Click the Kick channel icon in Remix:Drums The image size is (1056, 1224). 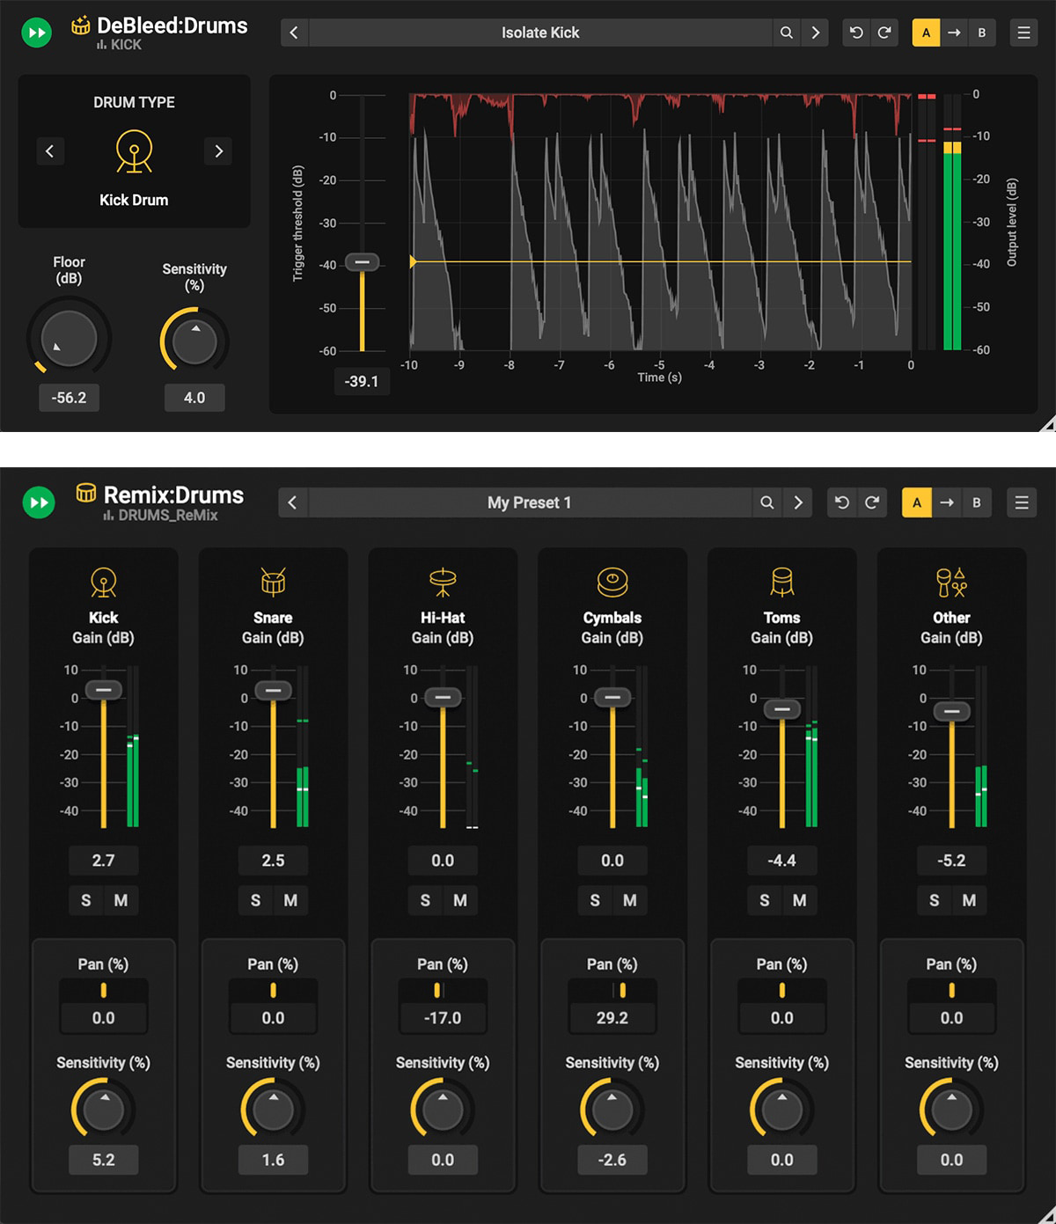pyautogui.click(x=104, y=583)
